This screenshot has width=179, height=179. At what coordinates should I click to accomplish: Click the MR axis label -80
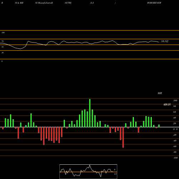point(175,152)
